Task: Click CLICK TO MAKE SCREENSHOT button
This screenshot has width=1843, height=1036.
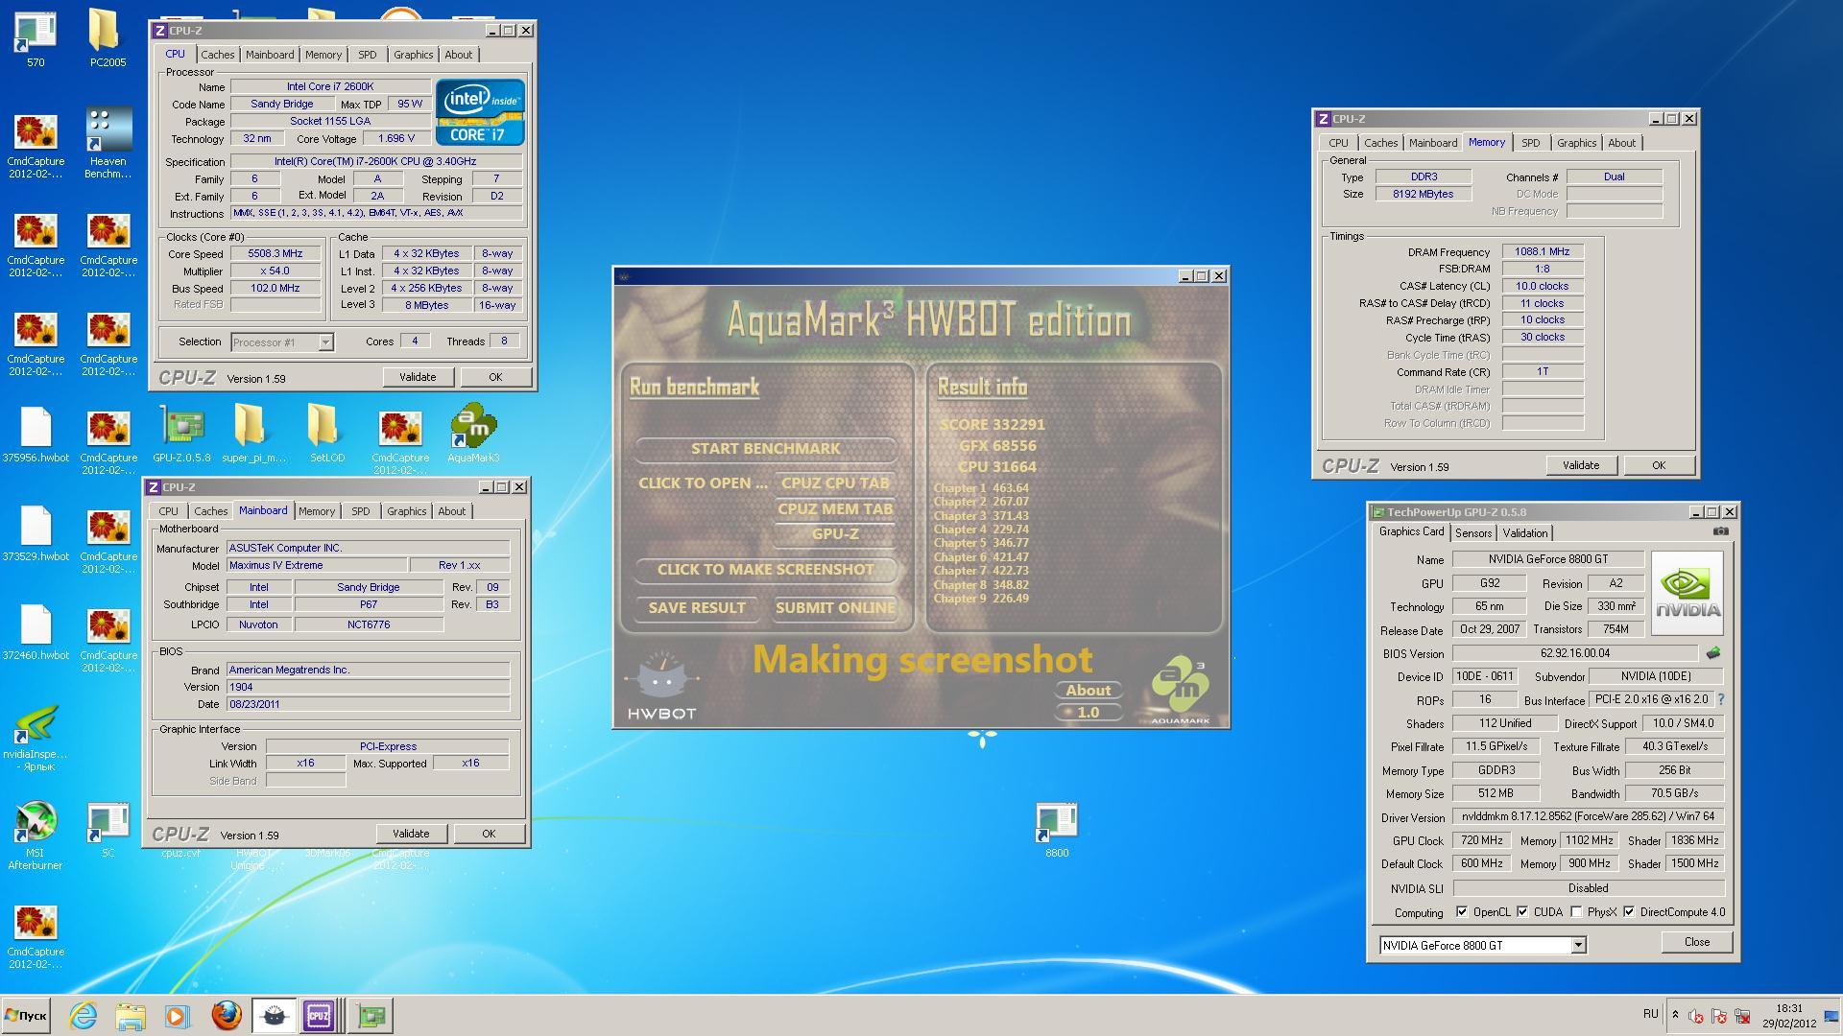Action: pos(765,569)
